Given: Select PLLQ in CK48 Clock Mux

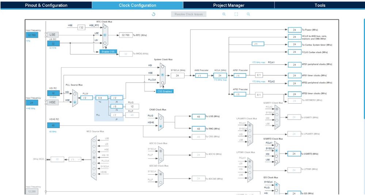Looking at the screenshot, I should [x=161, y=118].
